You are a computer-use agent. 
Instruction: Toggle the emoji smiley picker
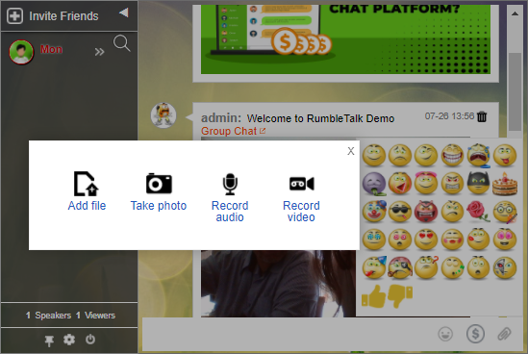click(x=445, y=334)
